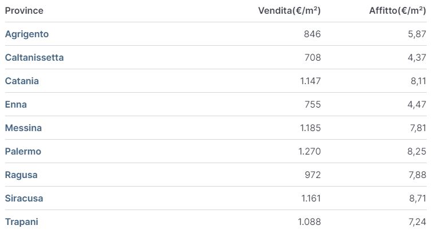Open the Siracusa province link

coord(24,199)
